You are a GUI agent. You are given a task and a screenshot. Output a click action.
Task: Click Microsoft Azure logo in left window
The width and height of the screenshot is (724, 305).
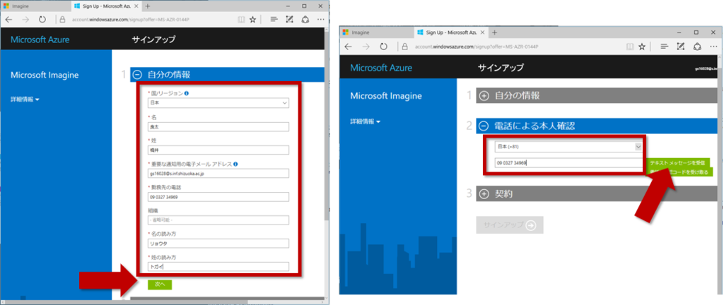click(40, 40)
